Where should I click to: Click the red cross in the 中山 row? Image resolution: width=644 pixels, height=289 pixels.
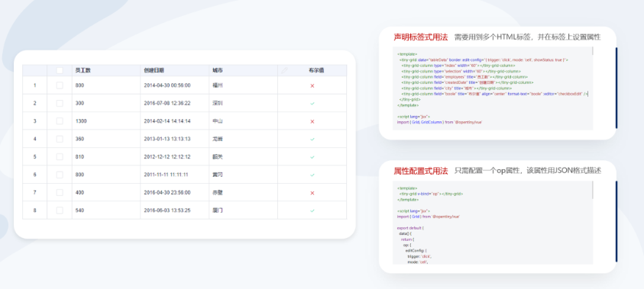pos(312,121)
